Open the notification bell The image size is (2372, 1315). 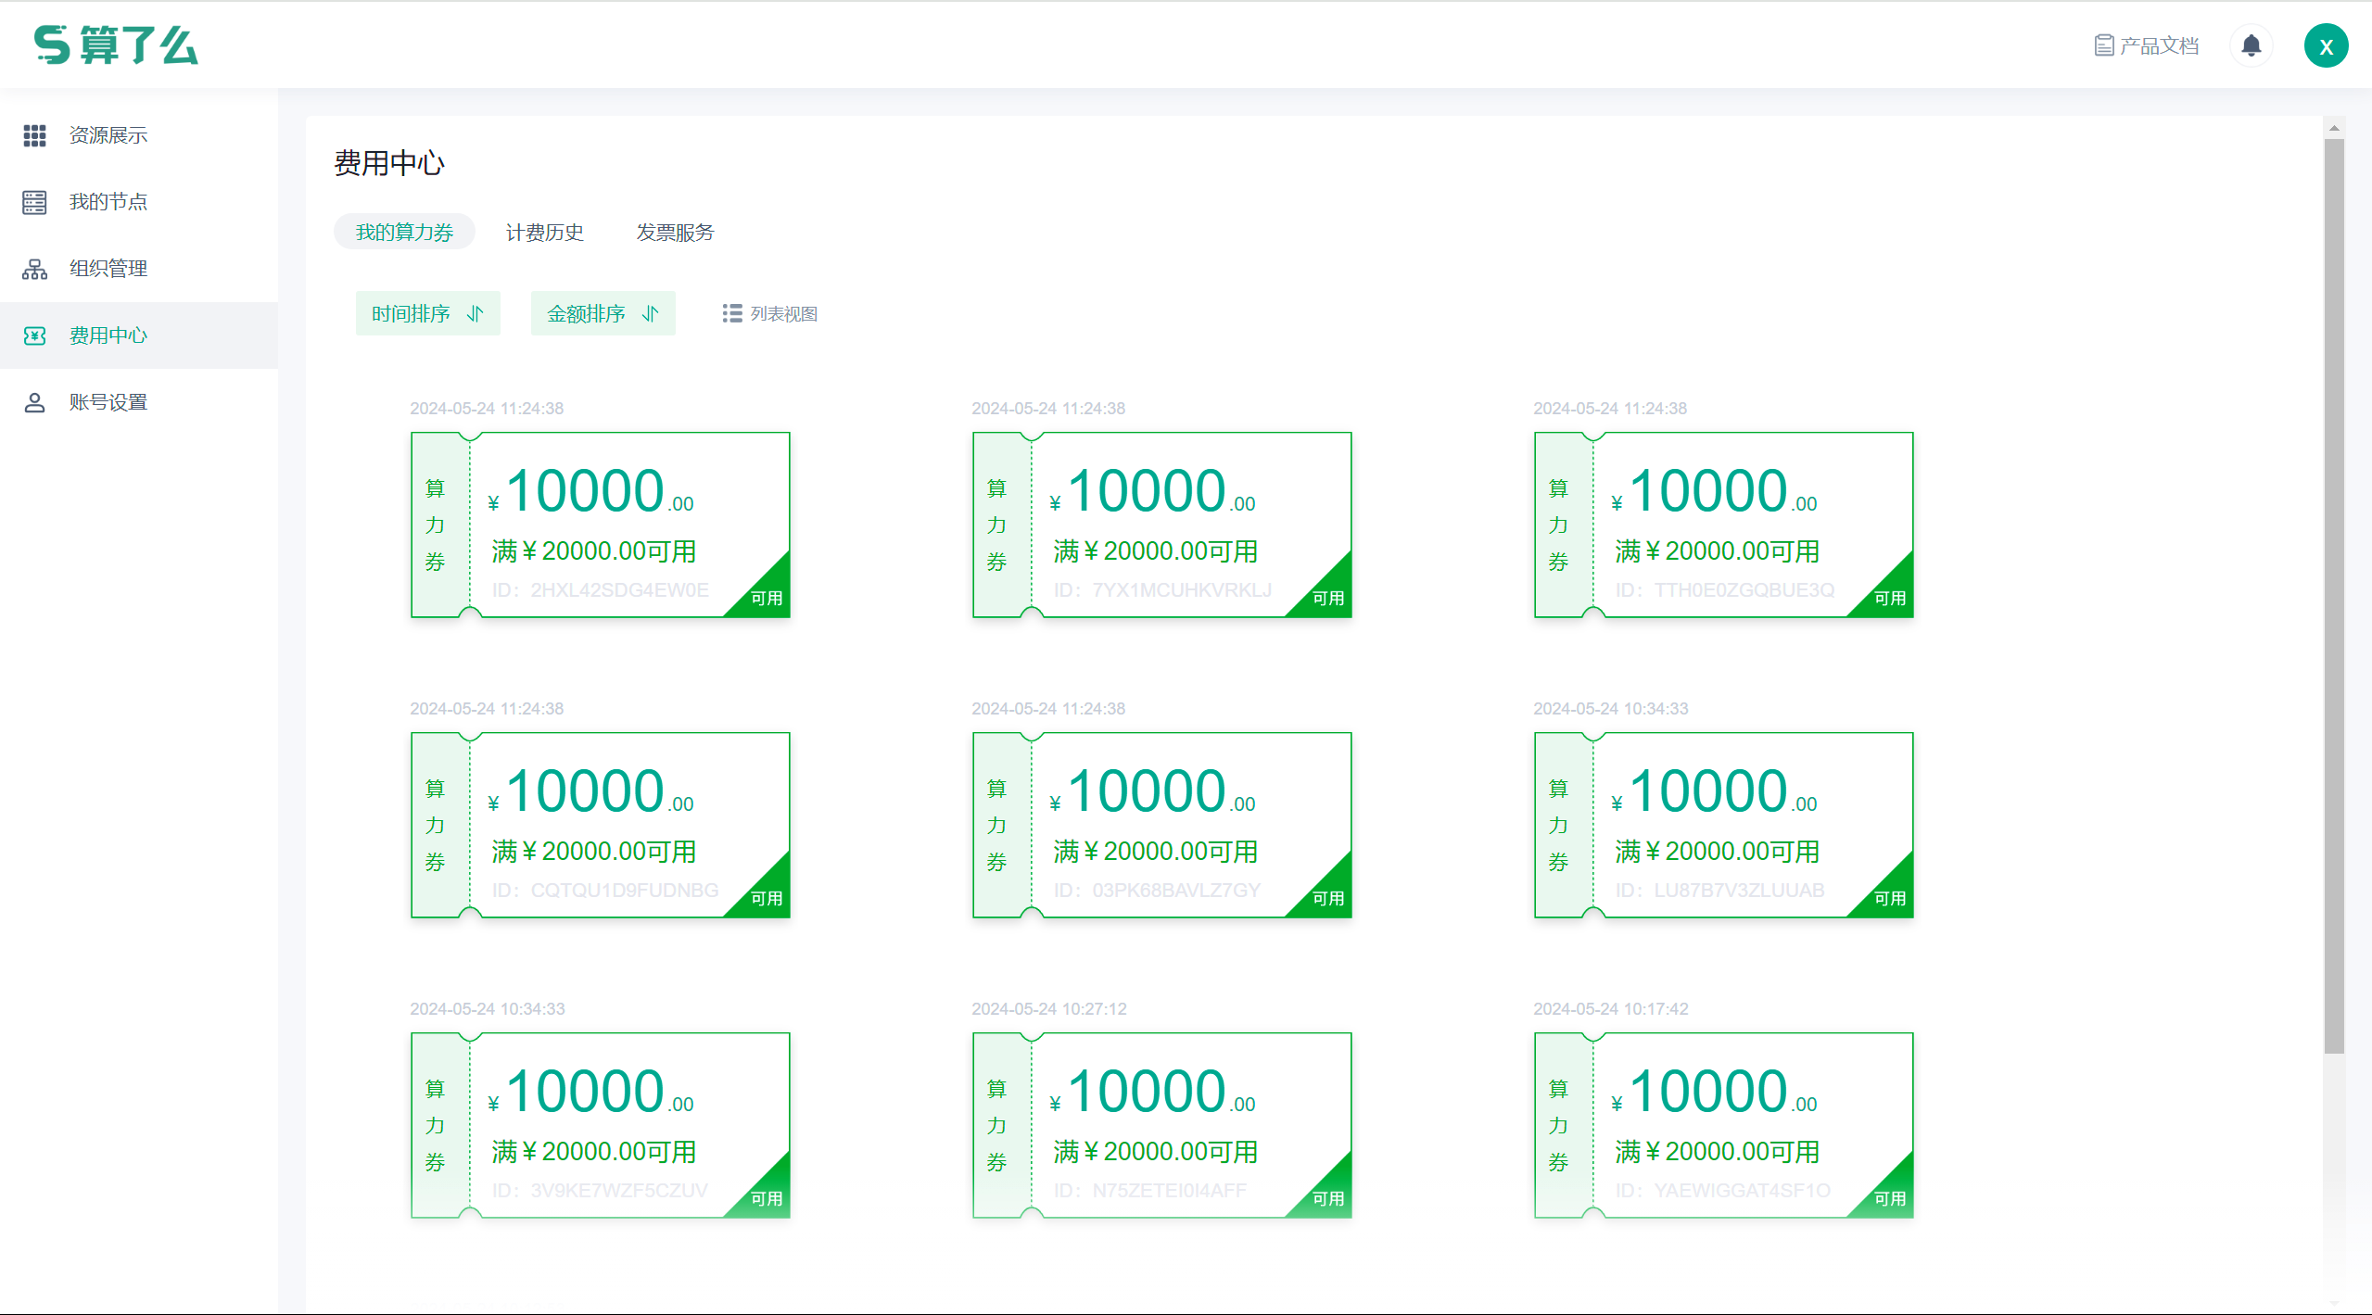[x=2251, y=45]
